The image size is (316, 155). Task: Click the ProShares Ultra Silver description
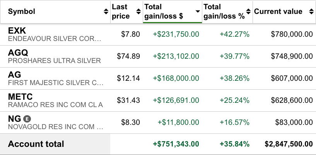(x=55, y=61)
